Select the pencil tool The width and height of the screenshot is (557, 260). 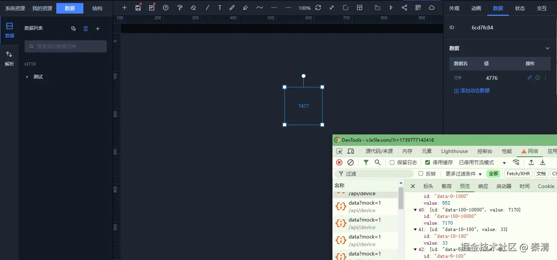[x=232, y=8]
